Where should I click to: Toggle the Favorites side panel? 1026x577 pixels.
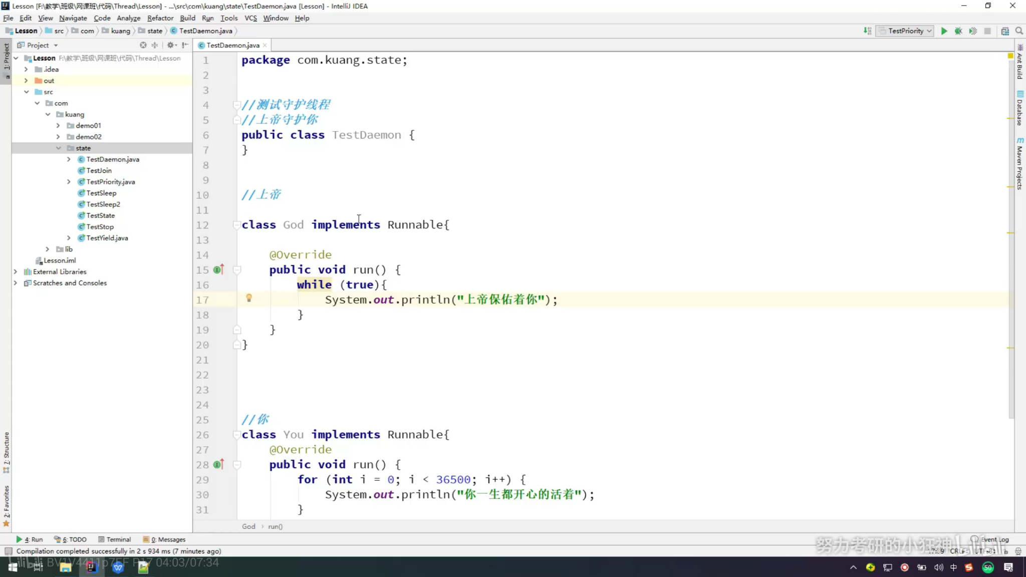6,506
